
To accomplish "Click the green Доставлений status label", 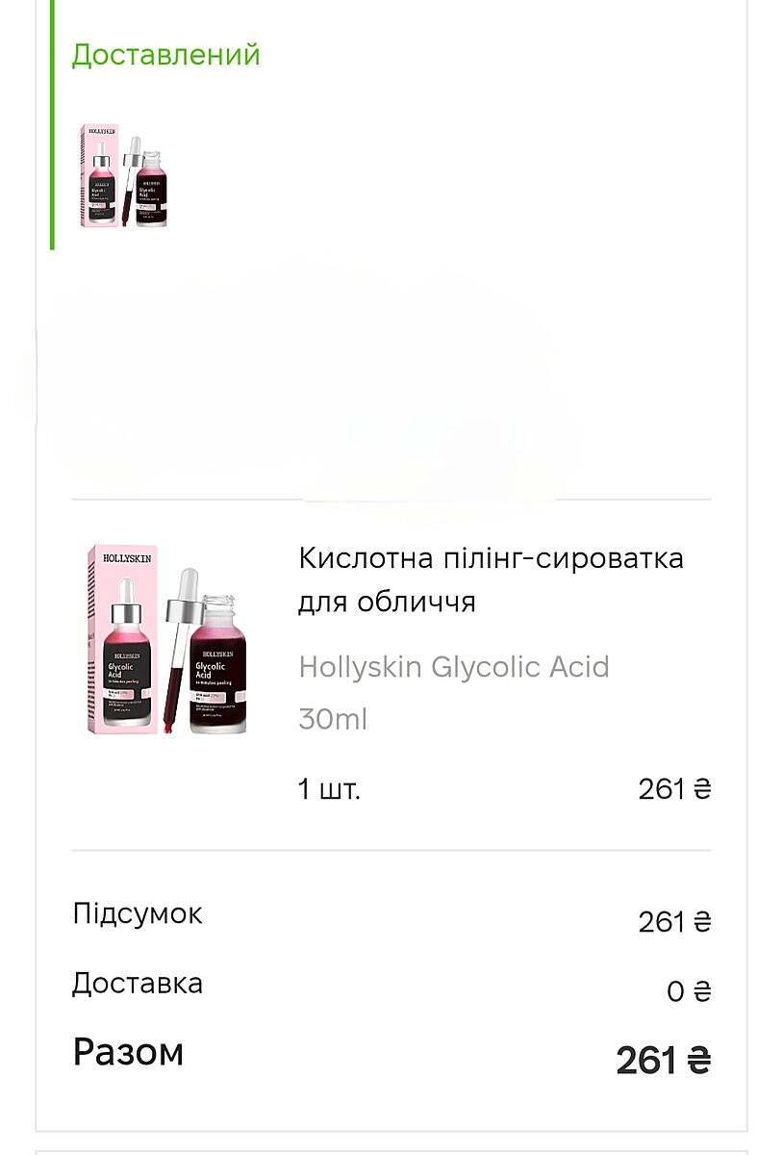I will click(165, 55).
